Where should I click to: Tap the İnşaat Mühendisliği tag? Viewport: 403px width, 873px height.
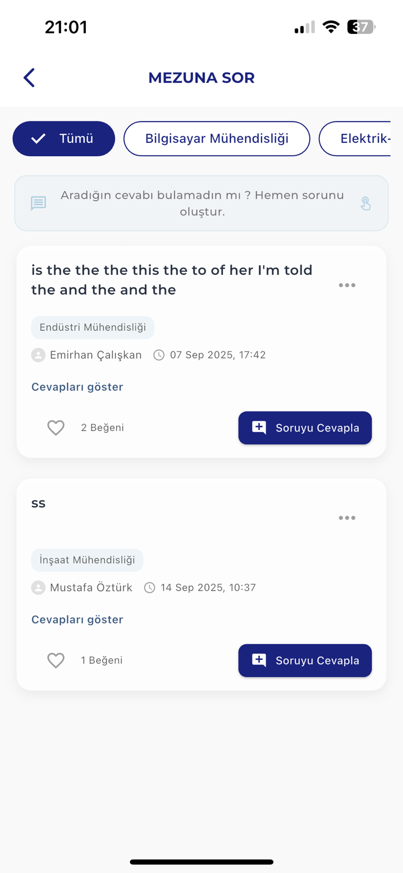pos(87,560)
